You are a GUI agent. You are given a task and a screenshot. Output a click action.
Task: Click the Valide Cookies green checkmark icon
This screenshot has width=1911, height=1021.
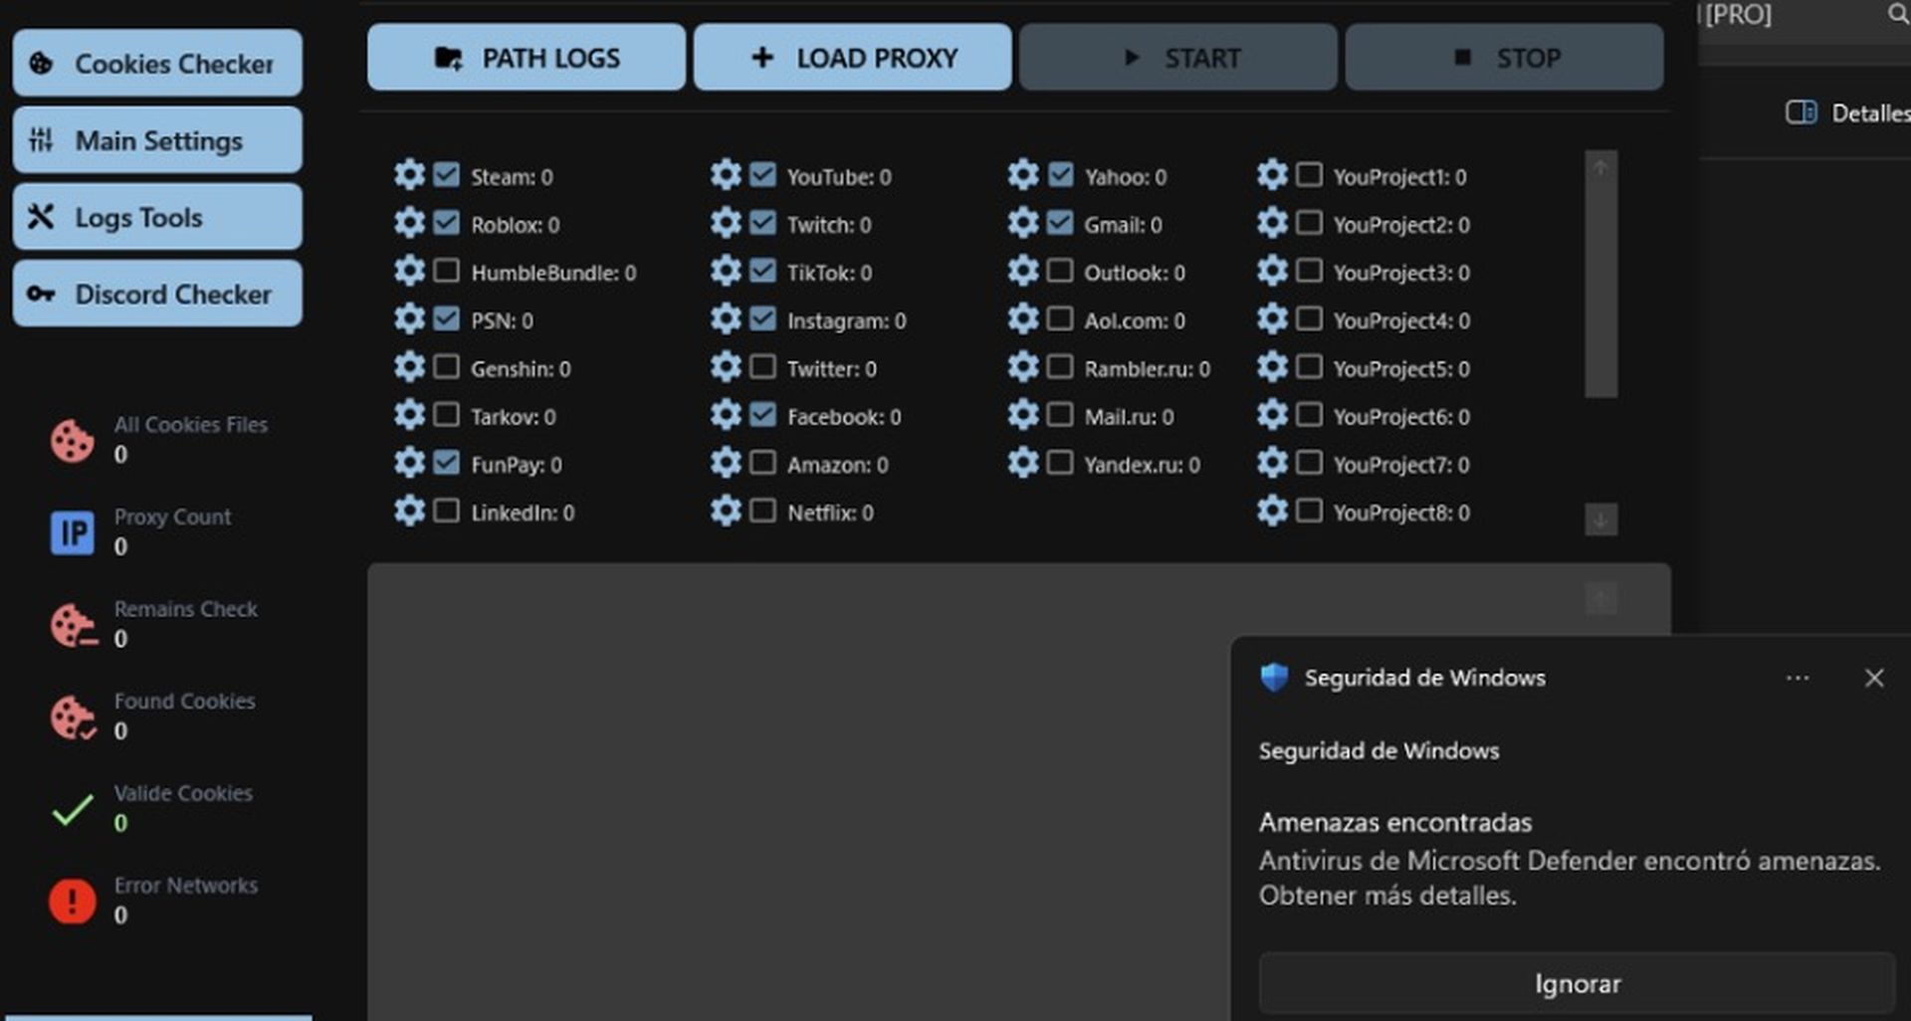pos(73,809)
